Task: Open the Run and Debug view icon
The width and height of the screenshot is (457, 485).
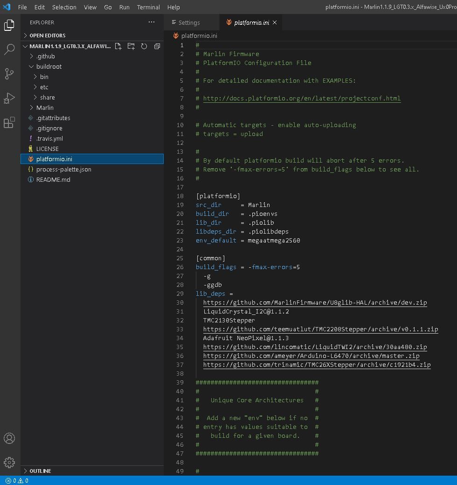Action: (x=9, y=98)
